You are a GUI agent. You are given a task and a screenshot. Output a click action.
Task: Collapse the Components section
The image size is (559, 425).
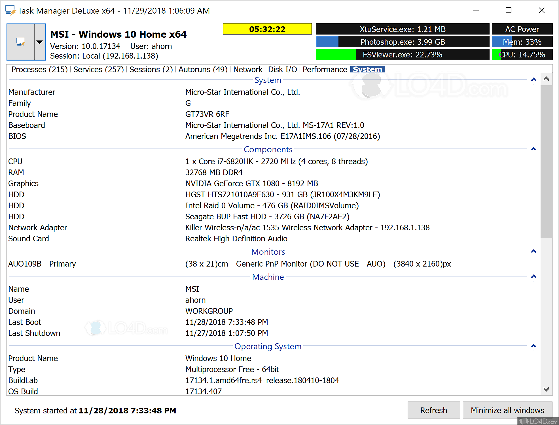pos(533,149)
